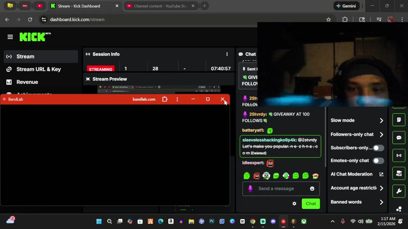Screen dimensions: 408x229
Task: Open emoji picker in message box
Action: (312, 189)
